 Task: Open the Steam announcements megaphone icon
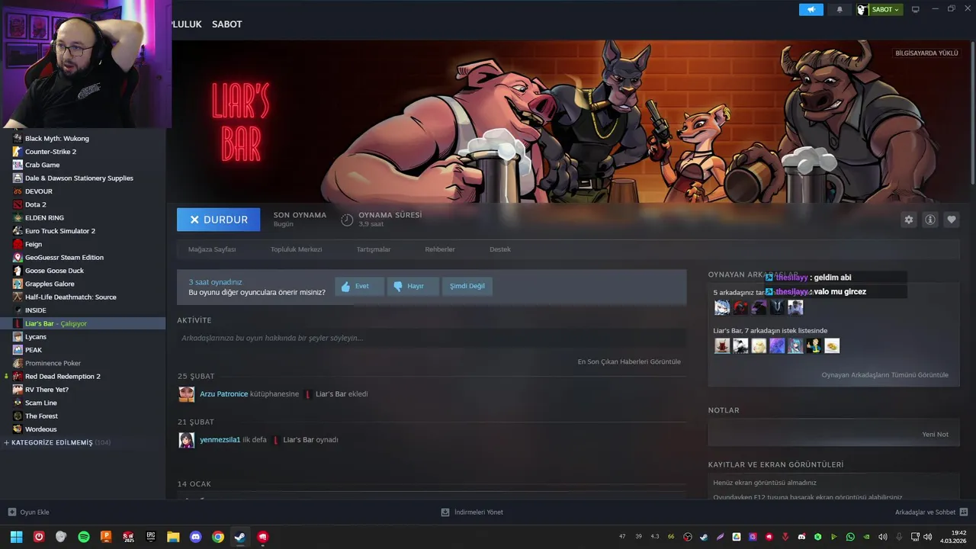tap(811, 9)
